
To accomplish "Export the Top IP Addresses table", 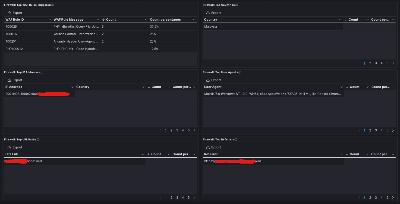I will coord(15,80).
